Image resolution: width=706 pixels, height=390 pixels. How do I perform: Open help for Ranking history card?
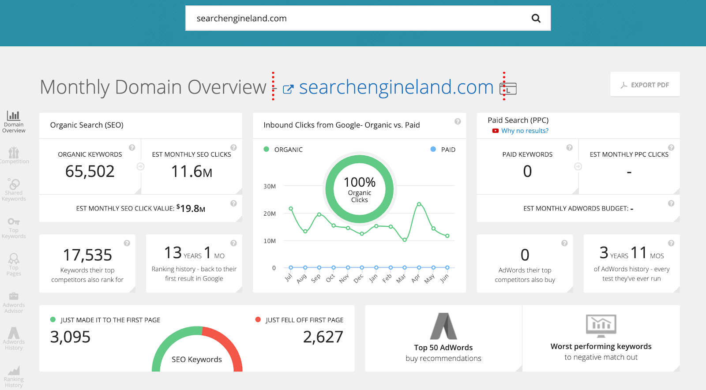tap(233, 243)
